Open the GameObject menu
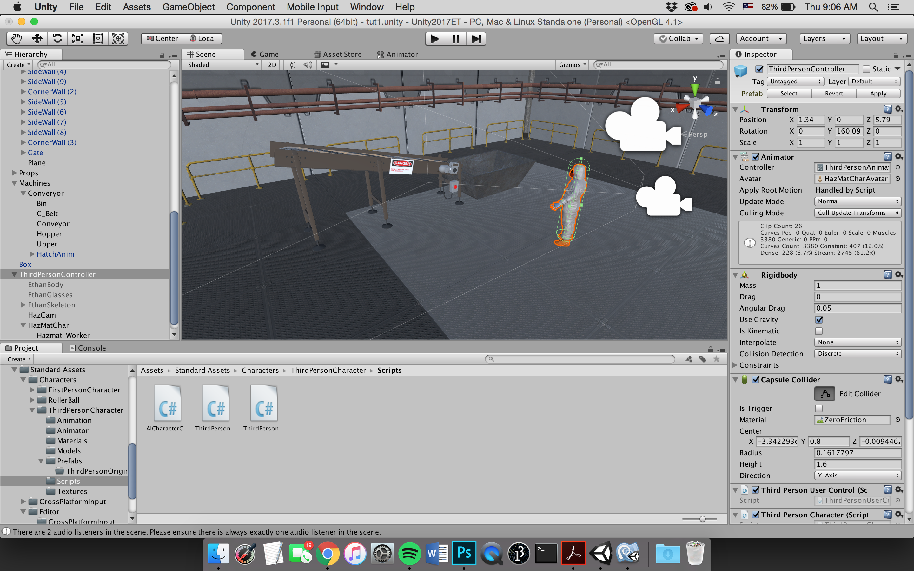Image resolution: width=914 pixels, height=571 pixels. pos(189,7)
